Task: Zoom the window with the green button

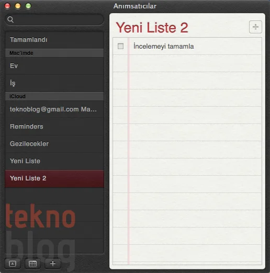Action: point(28,6)
